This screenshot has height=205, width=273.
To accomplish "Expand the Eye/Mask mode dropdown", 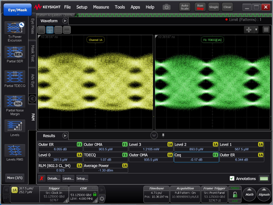I will pos(17,10).
